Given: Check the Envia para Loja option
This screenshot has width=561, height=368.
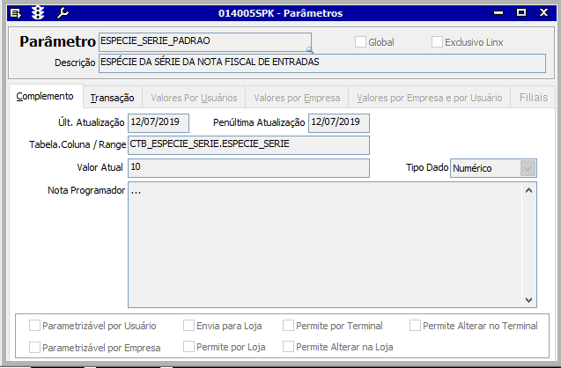Looking at the screenshot, I should pyautogui.click(x=188, y=326).
